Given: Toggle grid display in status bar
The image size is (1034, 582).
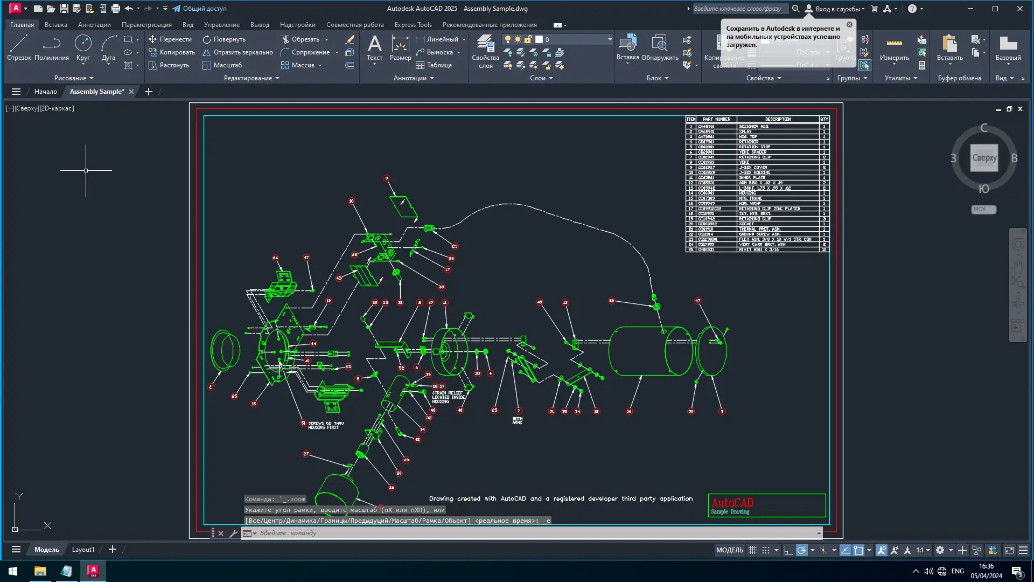Looking at the screenshot, I should [x=752, y=550].
